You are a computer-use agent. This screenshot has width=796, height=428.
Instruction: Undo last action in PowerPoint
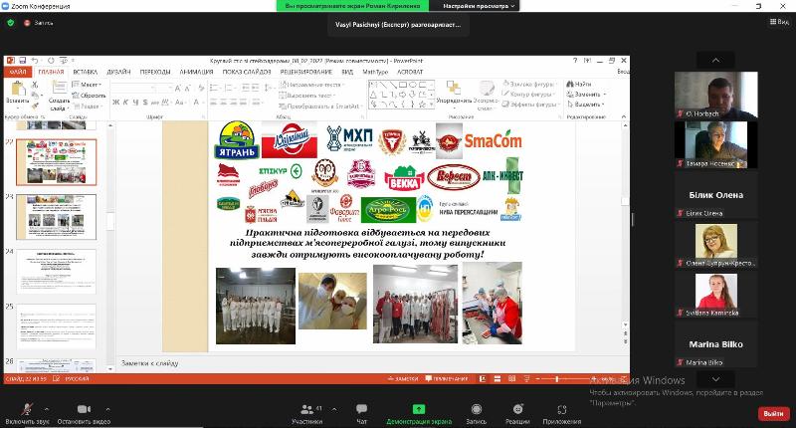[34, 61]
